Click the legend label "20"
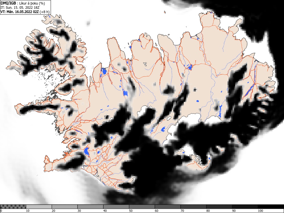Image resolution: width=284 pixels, height=213 pixels. click(53, 211)
